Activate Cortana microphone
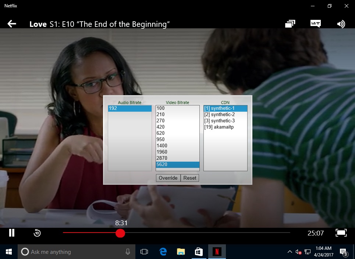Viewport: 355px width, 259px height. tap(128, 252)
